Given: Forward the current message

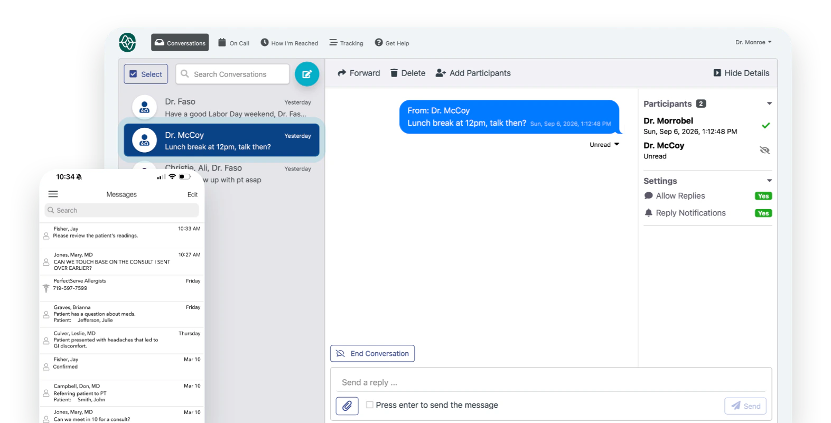Looking at the screenshot, I should point(359,73).
